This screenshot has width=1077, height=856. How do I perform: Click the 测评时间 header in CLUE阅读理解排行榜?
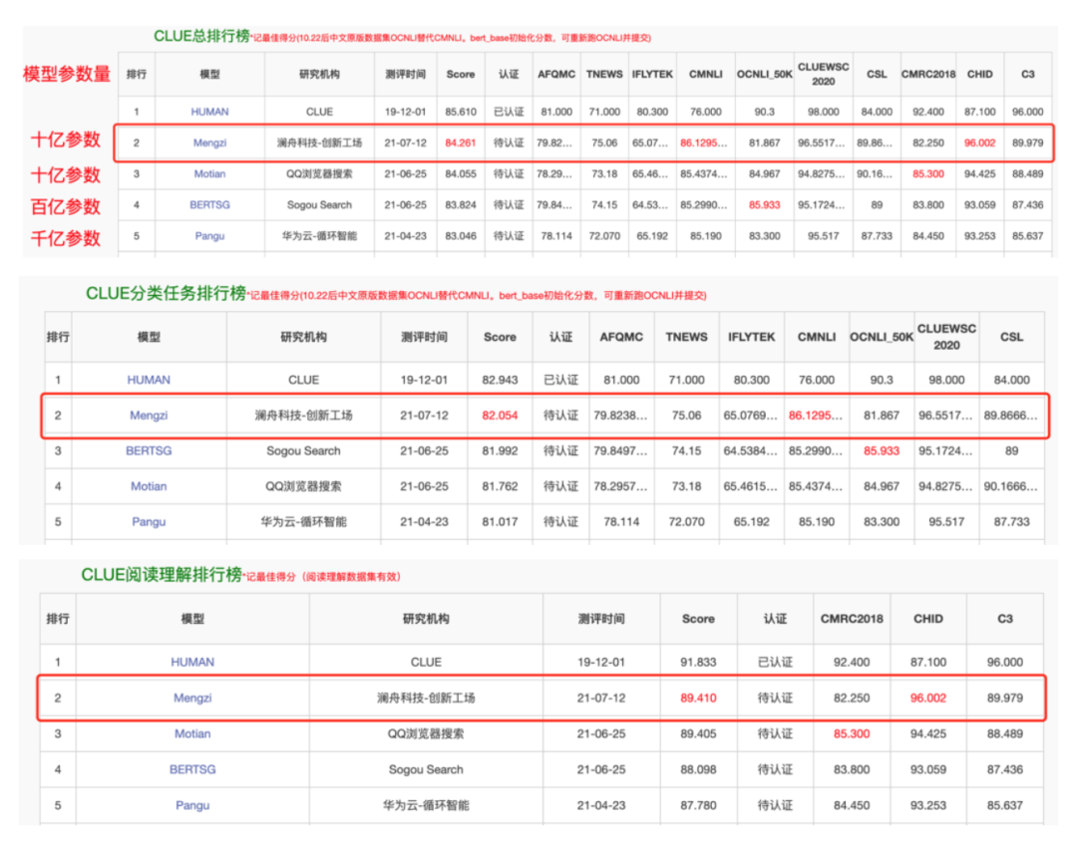tap(601, 619)
